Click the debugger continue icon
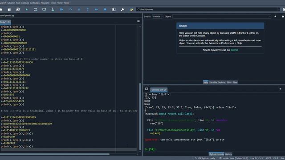Screen dimensions: 285x160 (96, 9)
